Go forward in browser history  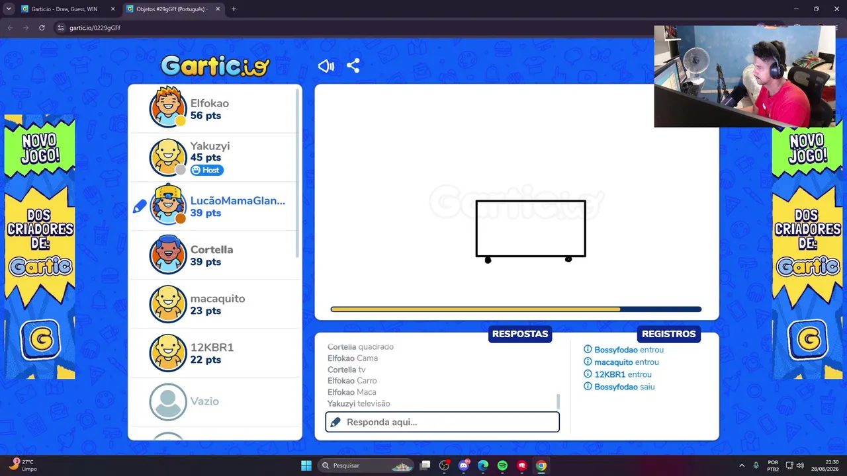coord(26,28)
